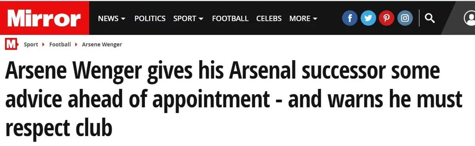
Task: Click the red M breadcrumb home icon
Action: [11, 44]
